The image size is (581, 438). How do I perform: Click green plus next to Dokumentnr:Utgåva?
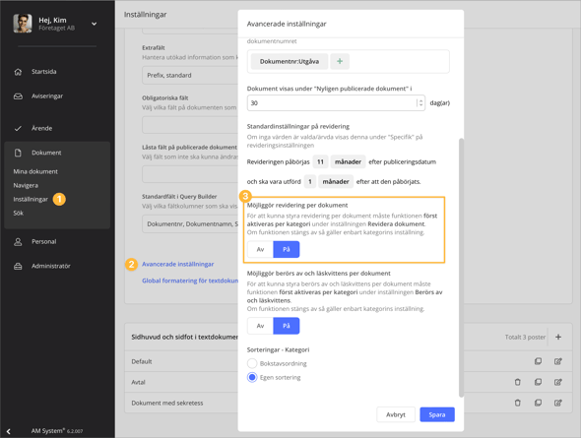[340, 61]
